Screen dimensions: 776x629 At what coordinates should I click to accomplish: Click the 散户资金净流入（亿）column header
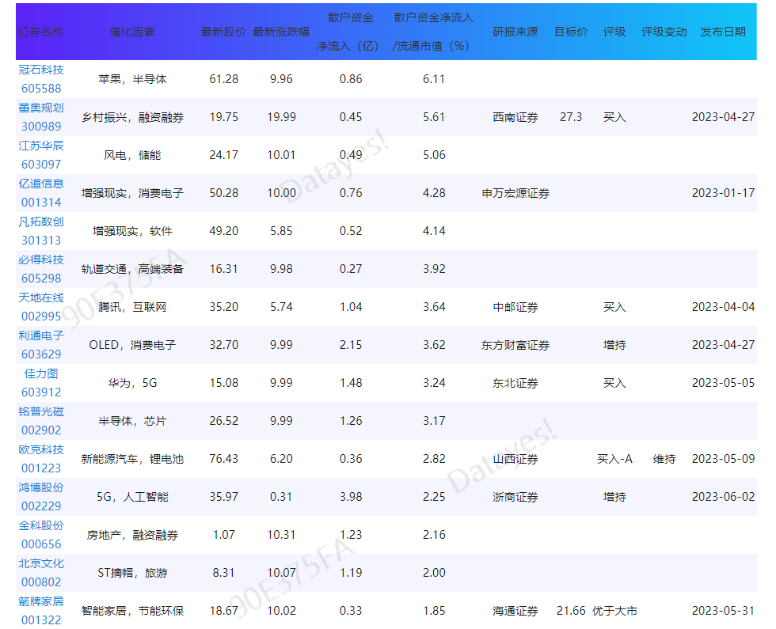point(350,32)
